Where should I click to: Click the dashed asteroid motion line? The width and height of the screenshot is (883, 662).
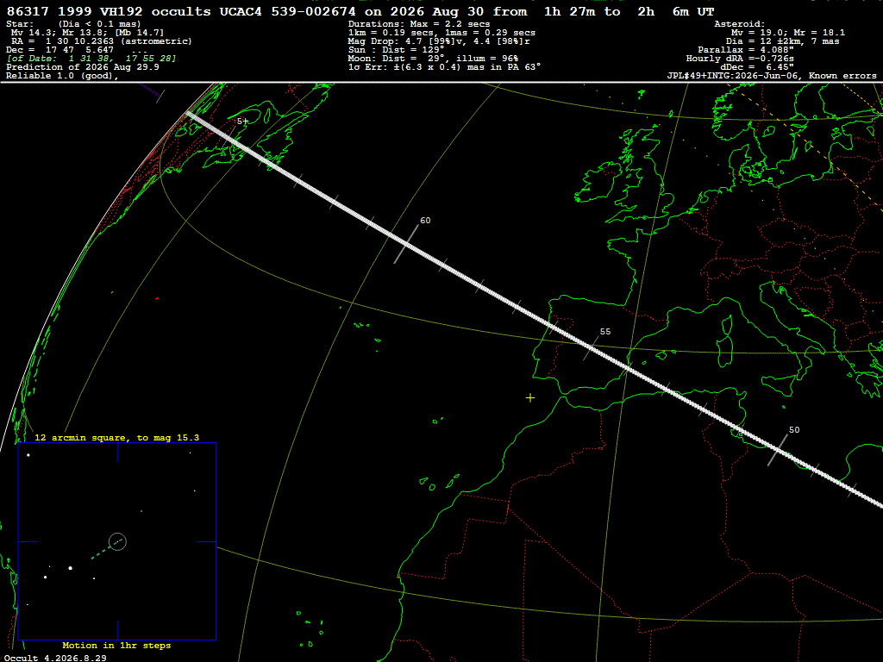coord(105,549)
